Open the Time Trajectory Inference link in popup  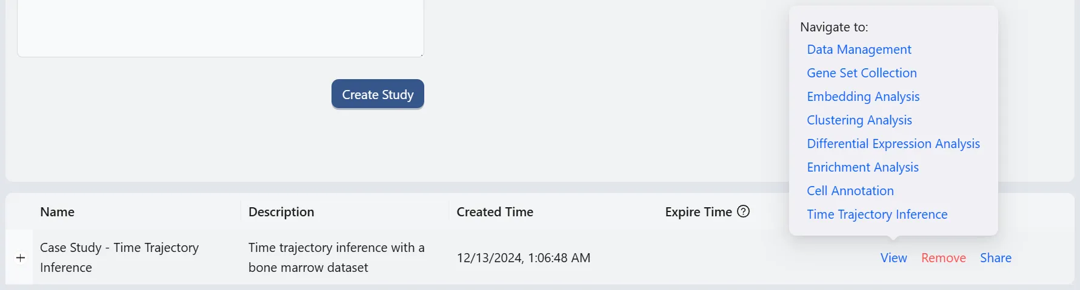pos(876,214)
